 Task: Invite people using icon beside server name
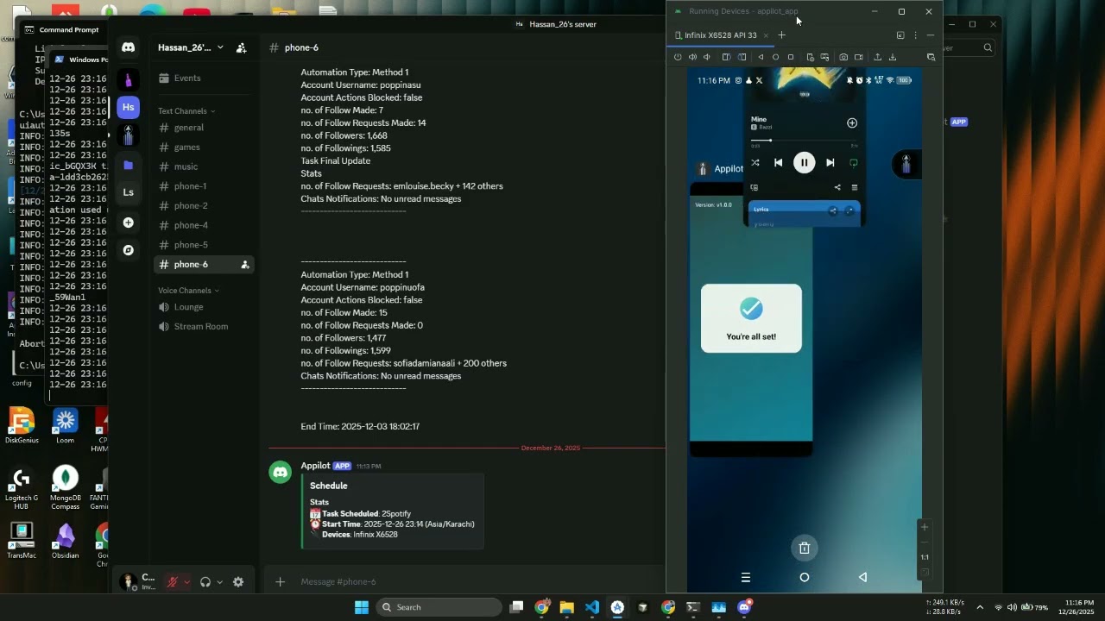point(241,47)
